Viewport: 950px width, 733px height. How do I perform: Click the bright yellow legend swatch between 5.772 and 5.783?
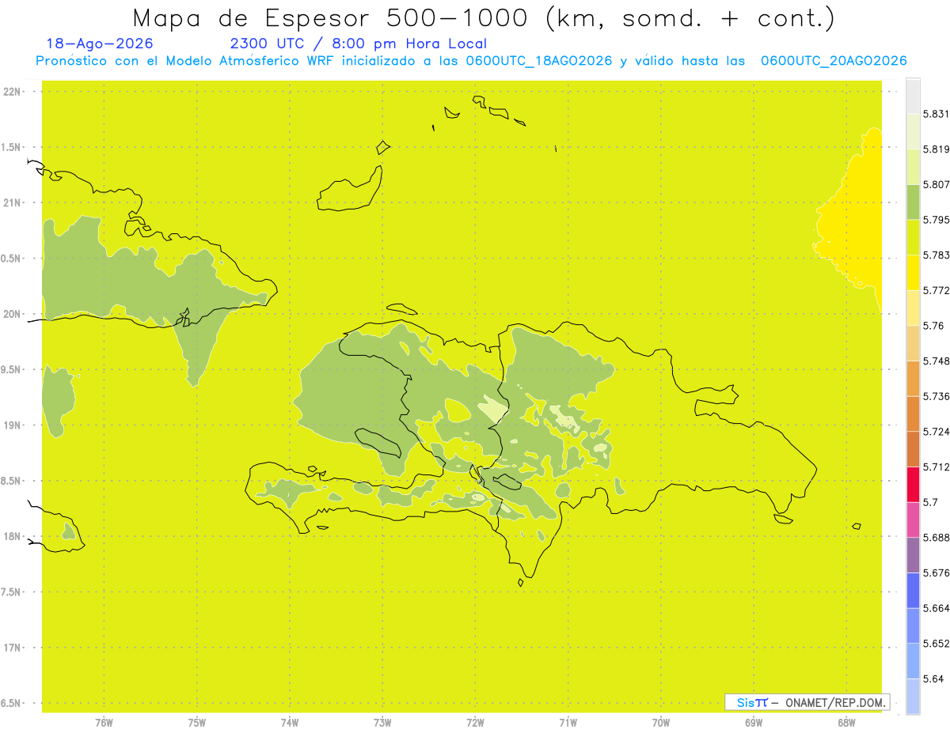[913, 272]
